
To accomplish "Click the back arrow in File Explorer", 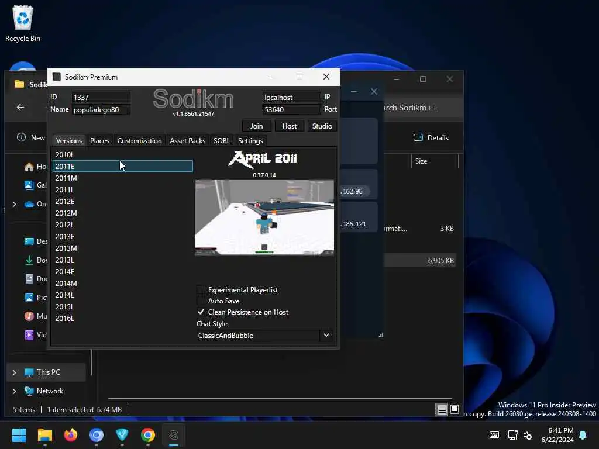I will [x=20, y=108].
